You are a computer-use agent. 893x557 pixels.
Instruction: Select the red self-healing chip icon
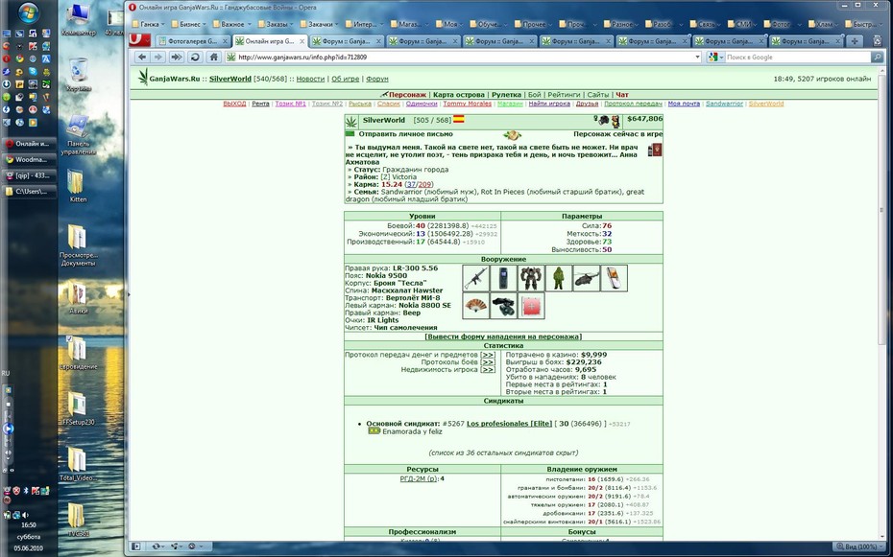click(x=531, y=306)
